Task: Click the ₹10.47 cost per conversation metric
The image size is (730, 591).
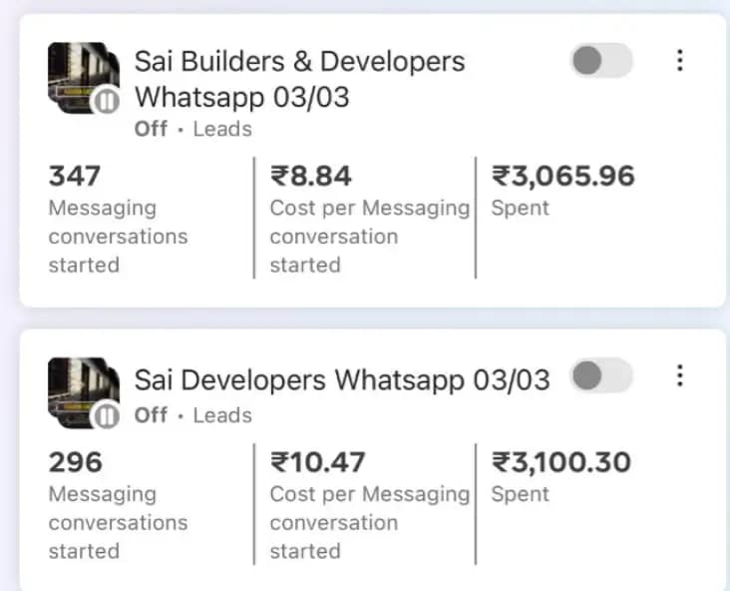Action: click(x=318, y=462)
